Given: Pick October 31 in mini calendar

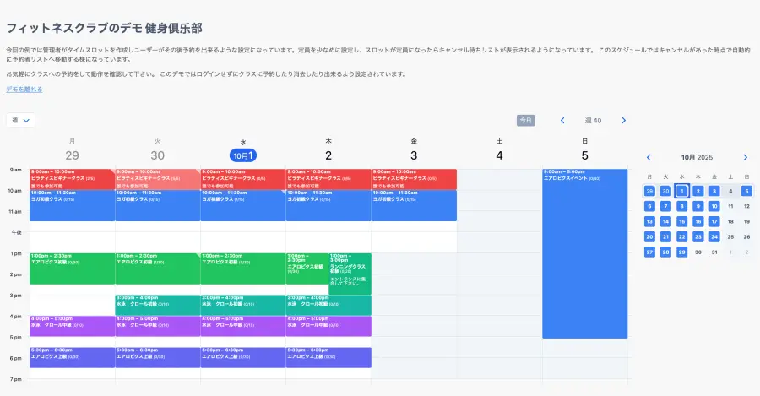Looking at the screenshot, I should click(x=714, y=252).
